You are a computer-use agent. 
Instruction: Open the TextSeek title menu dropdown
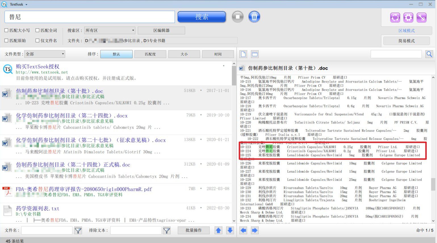coord(26,5)
